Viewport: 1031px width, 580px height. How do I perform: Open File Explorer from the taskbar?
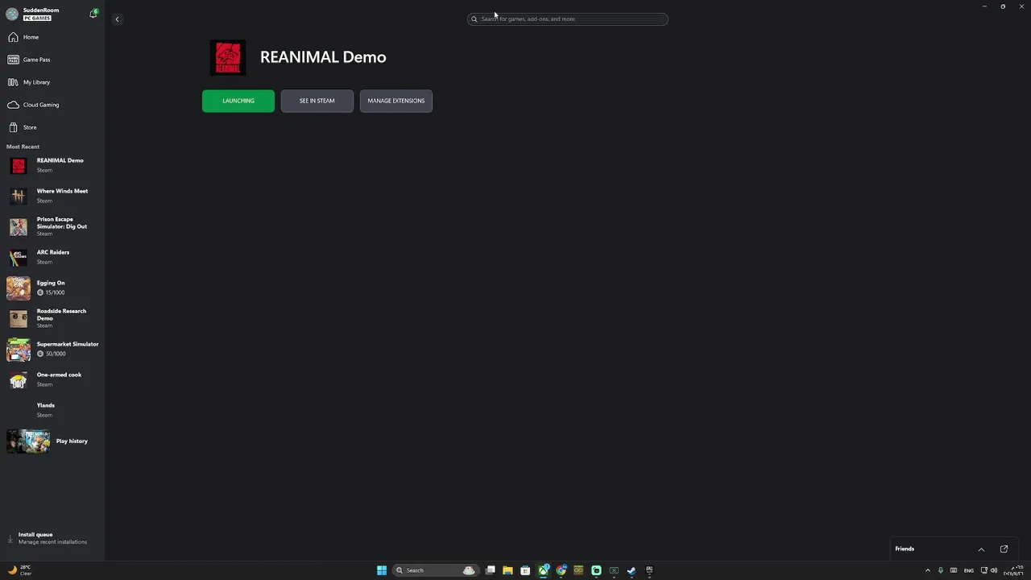click(507, 570)
